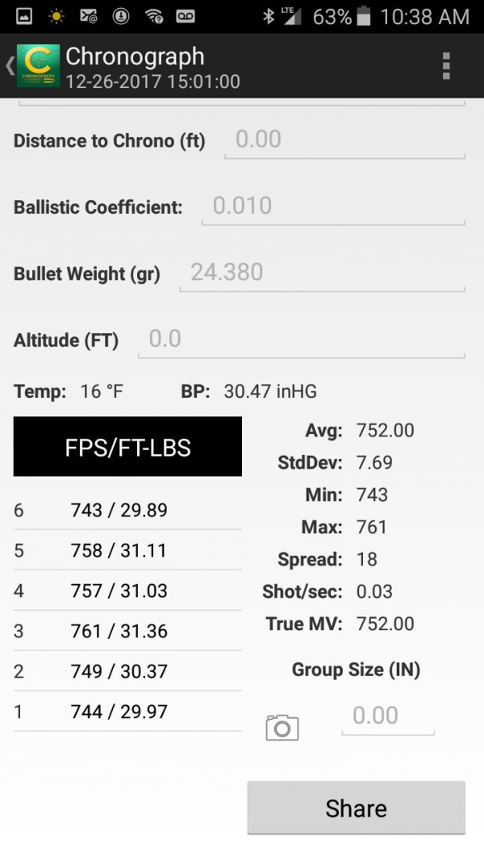484x860 pixels.
Task: Tap the Altitude (FT) input field
Action: coord(302,340)
